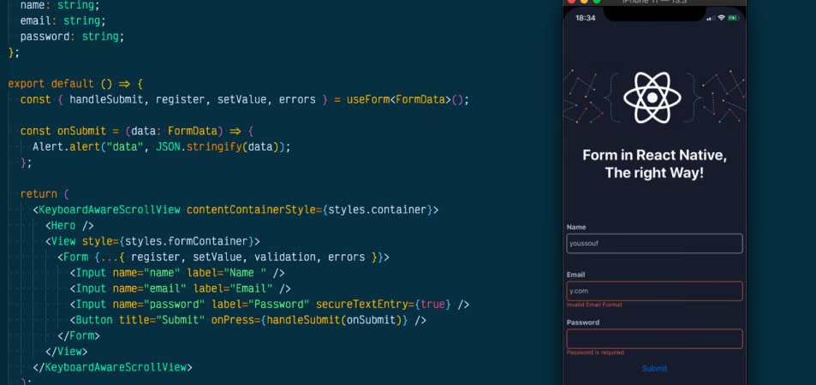Click 'title="Submit"' in the Button line
The height and width of the screenshot is (385, 816).
point(162,320)
